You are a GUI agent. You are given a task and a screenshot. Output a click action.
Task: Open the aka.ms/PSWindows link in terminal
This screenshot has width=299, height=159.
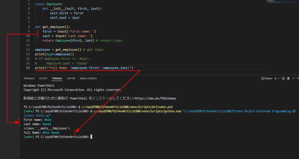tap(155, 98)
